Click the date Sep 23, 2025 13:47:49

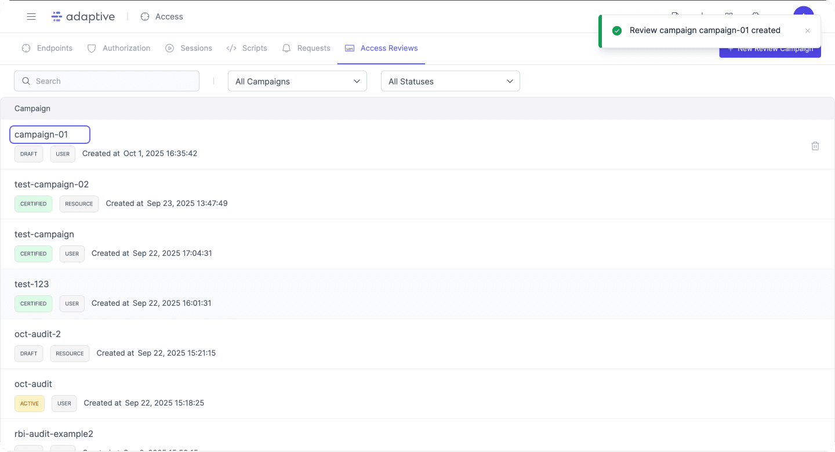[187, 204]
